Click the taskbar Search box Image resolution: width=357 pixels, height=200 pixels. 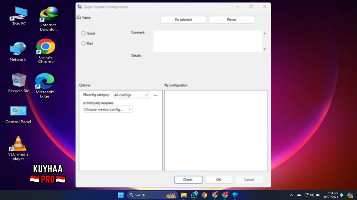coord(153,195)
